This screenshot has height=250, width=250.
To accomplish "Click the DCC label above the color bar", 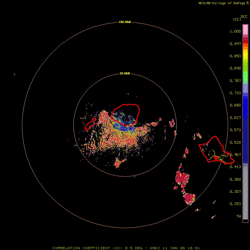I will click(244, 17).
